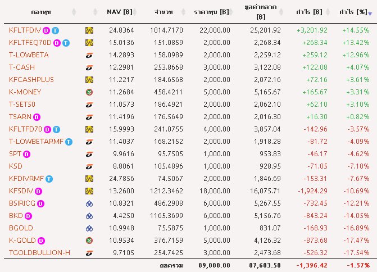Click the blue T badge next to KFLTFDIV
The width and height of the screenshot is (377, 272).
click(x=55, y=31)
